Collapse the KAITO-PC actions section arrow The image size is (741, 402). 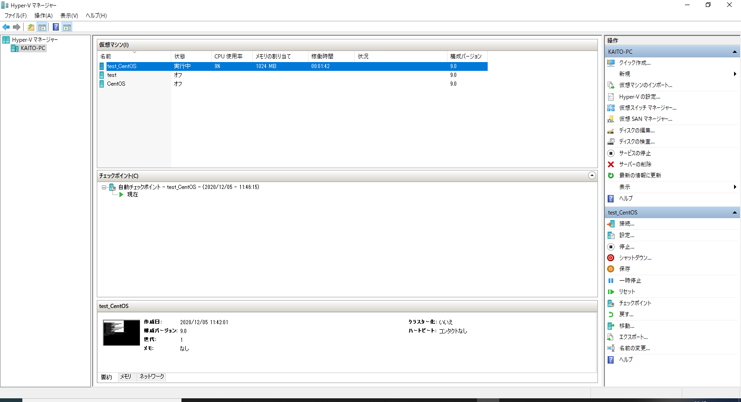pos(735,52)
